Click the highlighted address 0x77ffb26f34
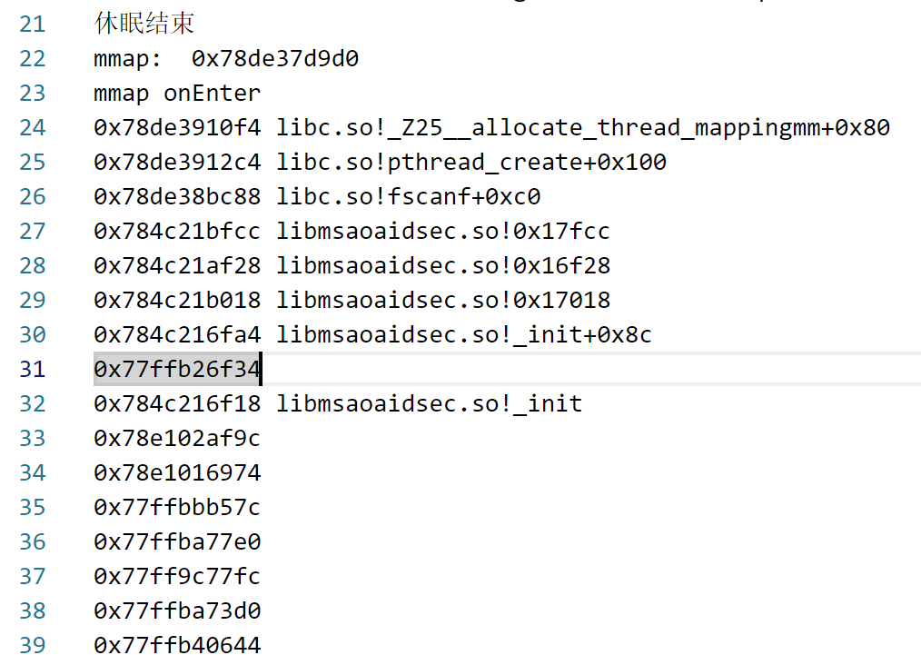The width and height of the screenshot is (921, 655). point(176,370)
